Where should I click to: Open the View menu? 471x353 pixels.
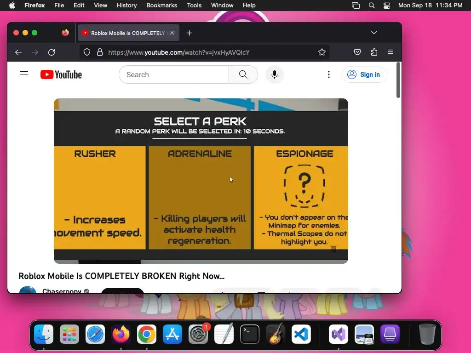coord(101,6)
